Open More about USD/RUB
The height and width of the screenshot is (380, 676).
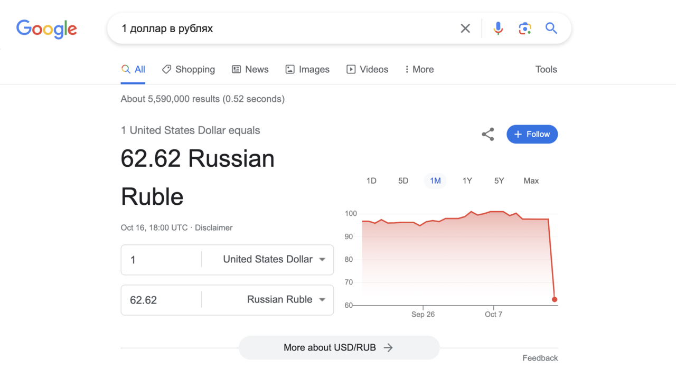pyautogui.click(x=339, y=347)
